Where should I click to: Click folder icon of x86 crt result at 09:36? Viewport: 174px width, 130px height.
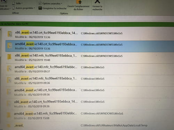click(9, 104)
